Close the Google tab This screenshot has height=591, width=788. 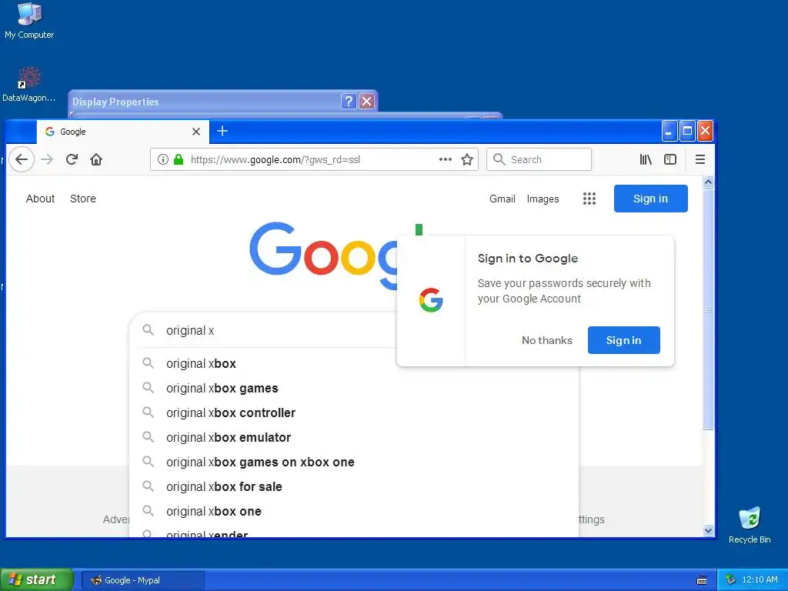pyautogui.click(x=196, y=132)
